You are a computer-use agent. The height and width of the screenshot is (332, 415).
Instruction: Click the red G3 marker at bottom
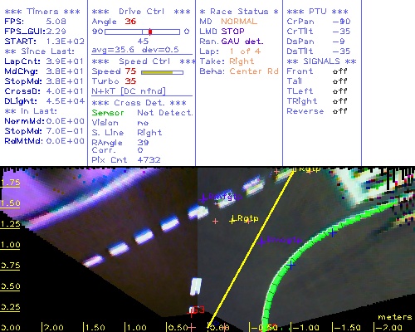[x=197, y=310]
